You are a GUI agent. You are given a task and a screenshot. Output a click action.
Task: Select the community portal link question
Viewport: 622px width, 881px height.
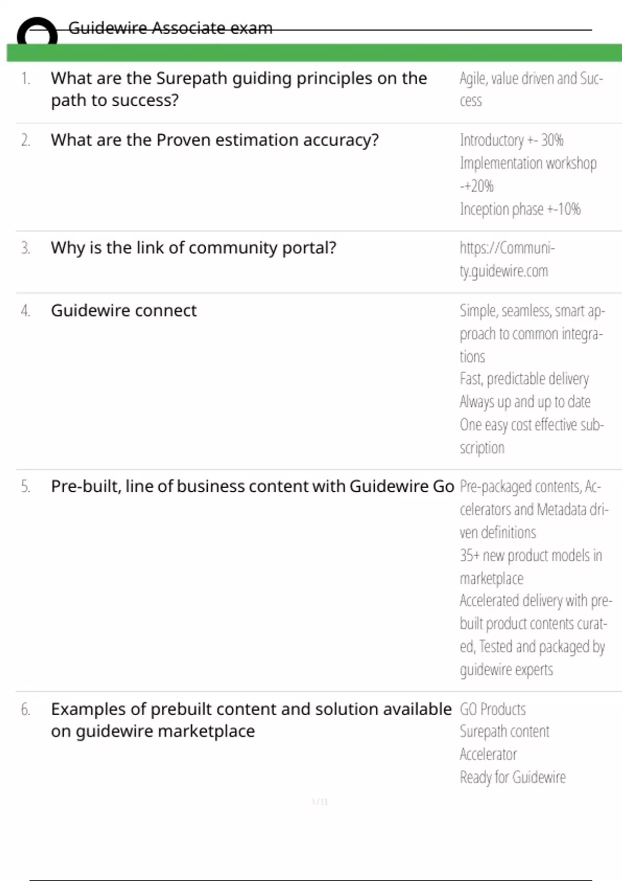[193, 248]
